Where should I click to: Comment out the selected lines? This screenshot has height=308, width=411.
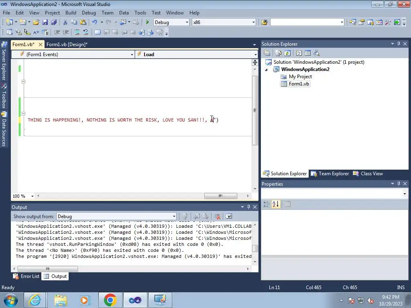coord(77,32)
